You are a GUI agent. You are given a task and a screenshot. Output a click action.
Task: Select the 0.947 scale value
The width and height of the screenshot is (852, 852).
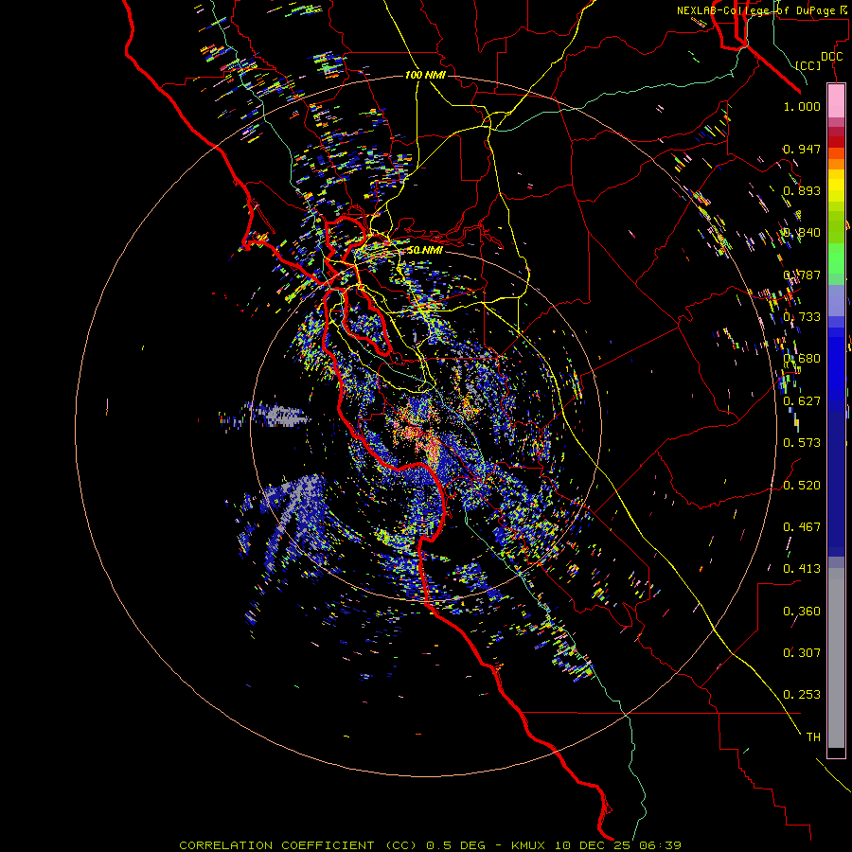[x=802, y=149]
